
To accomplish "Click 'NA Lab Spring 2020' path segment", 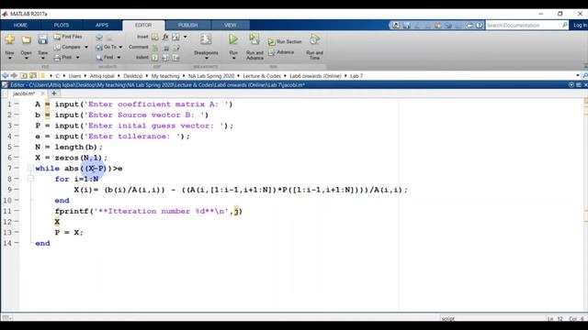I will 211,76.
